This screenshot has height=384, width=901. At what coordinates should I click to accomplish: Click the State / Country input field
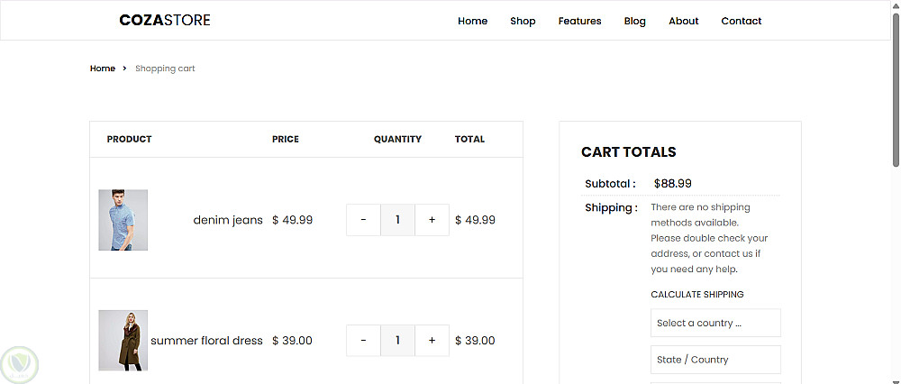click(x=715, y=360)
